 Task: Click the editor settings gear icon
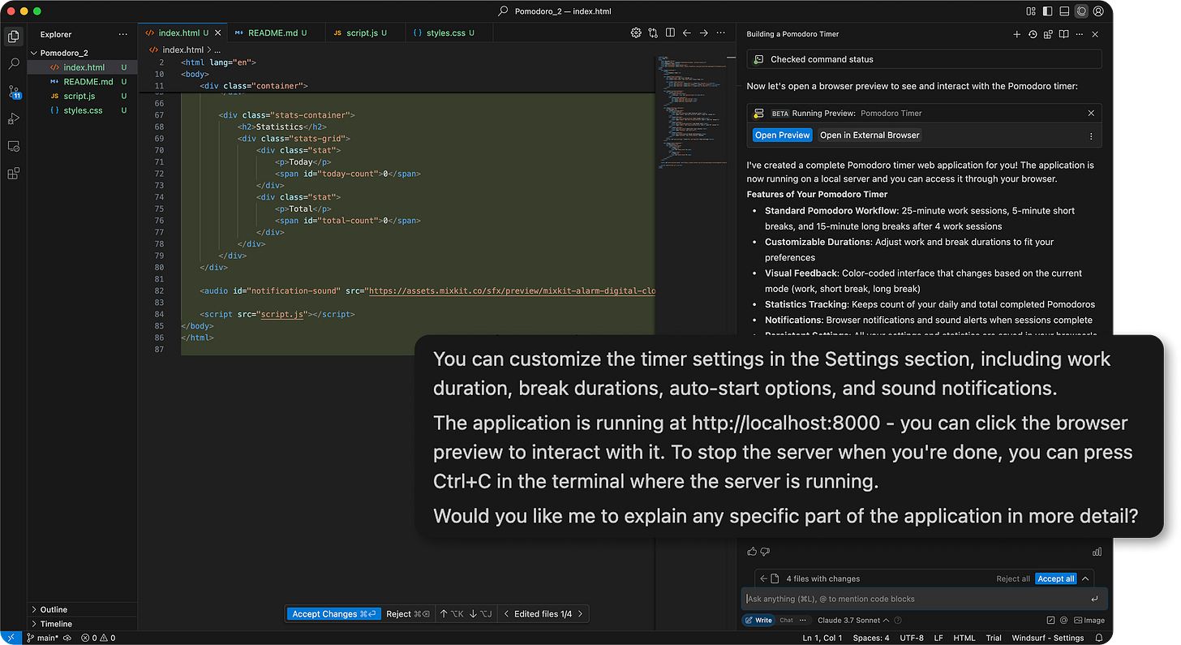tap(636, 33)
